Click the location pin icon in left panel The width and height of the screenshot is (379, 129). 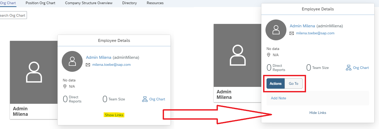65,86
